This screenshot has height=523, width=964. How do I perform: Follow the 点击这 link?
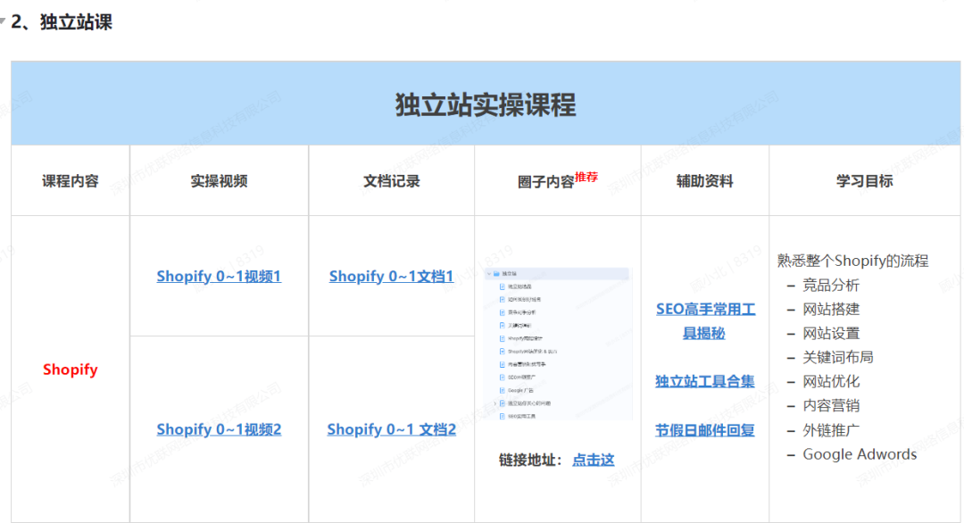tap(594, 460)
